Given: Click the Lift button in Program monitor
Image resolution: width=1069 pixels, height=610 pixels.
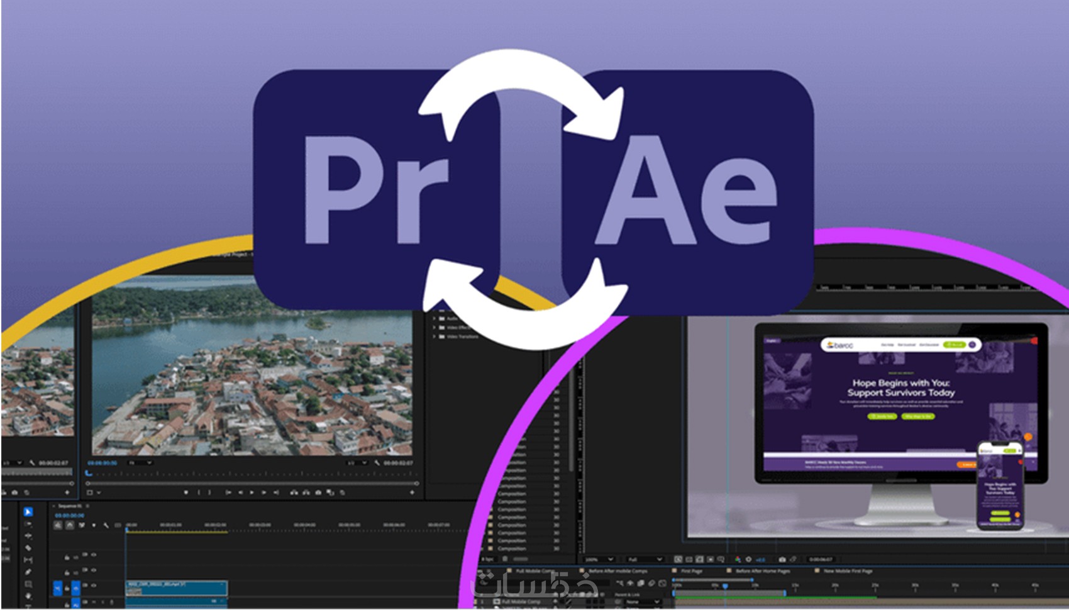Looking at the screenshot, I should click(x=294, y=492).
